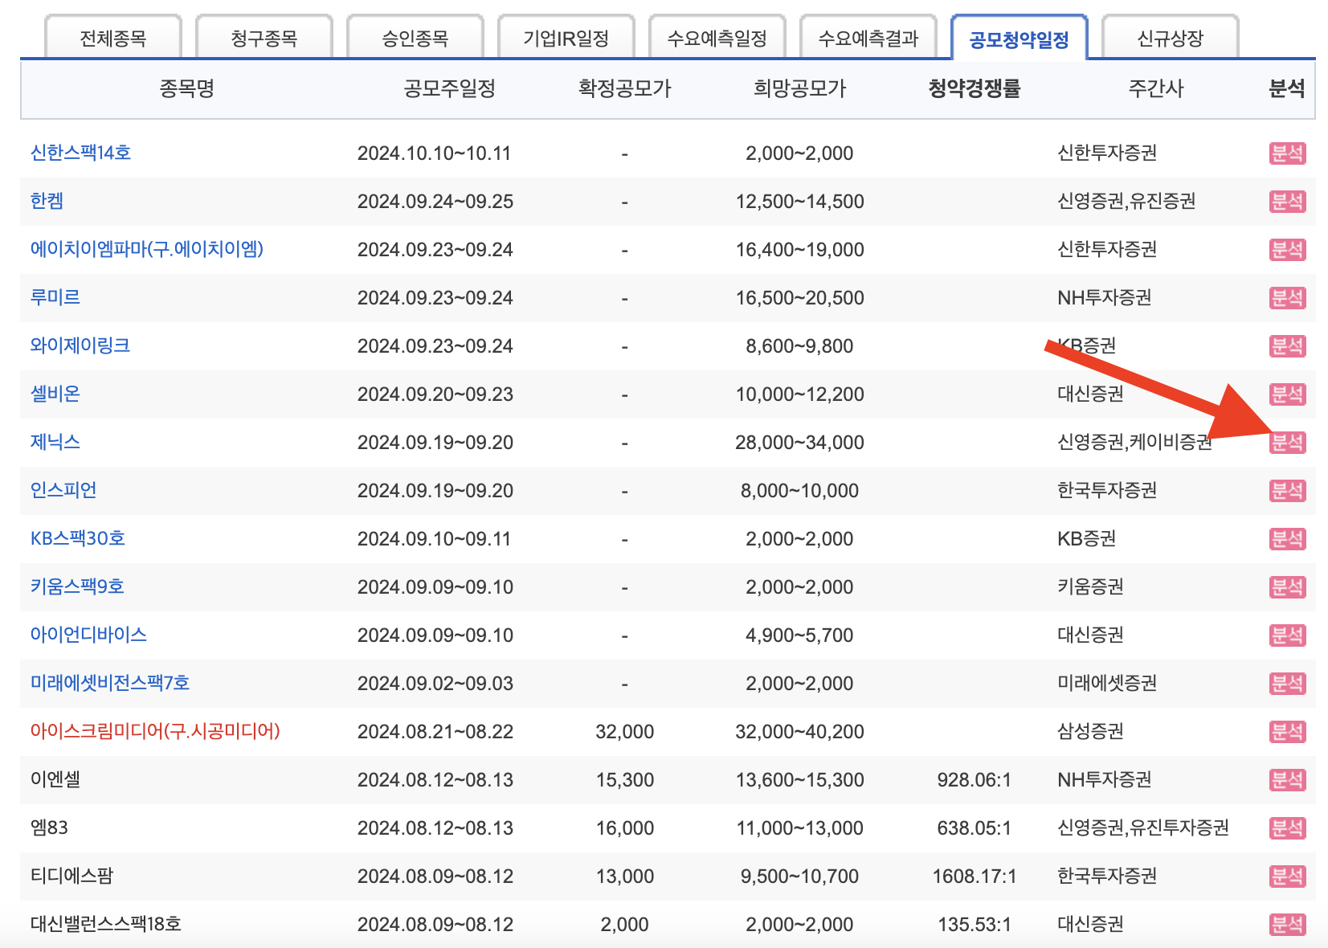The width and height of the screenshot is (1328, 948).
Task: Select the 수요예측결과 tab
Action: 868,38
